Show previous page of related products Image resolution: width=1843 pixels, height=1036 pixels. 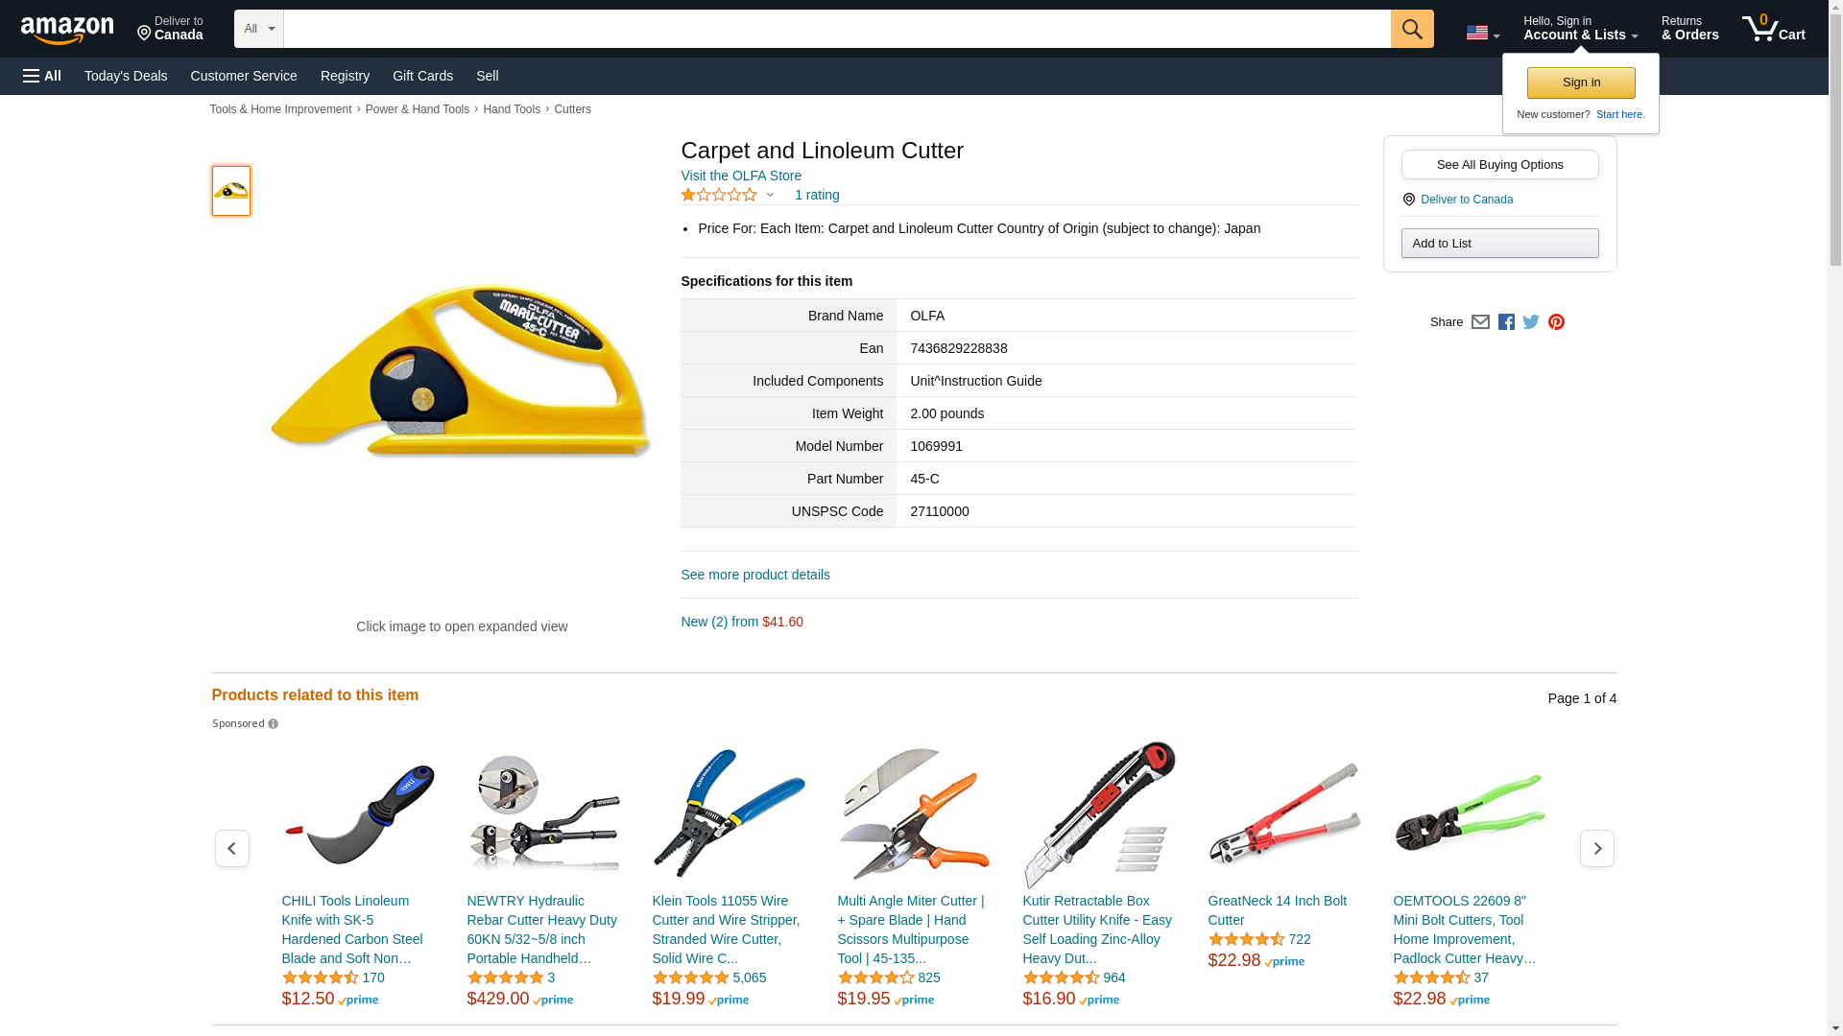(x=231, y=849)
